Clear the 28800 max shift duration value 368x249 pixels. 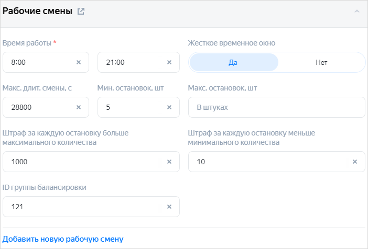(79, 107)
